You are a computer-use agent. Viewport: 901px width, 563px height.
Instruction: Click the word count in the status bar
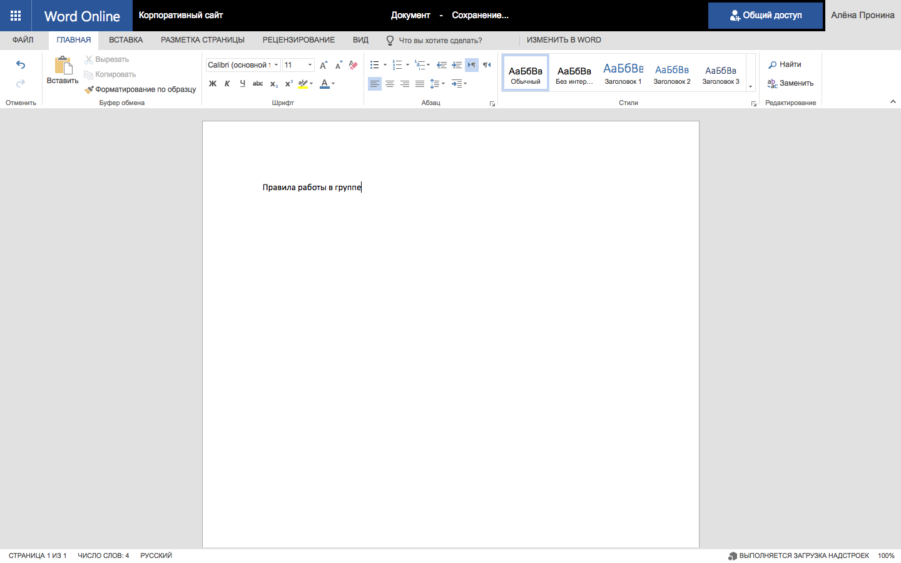coord(103,555)
